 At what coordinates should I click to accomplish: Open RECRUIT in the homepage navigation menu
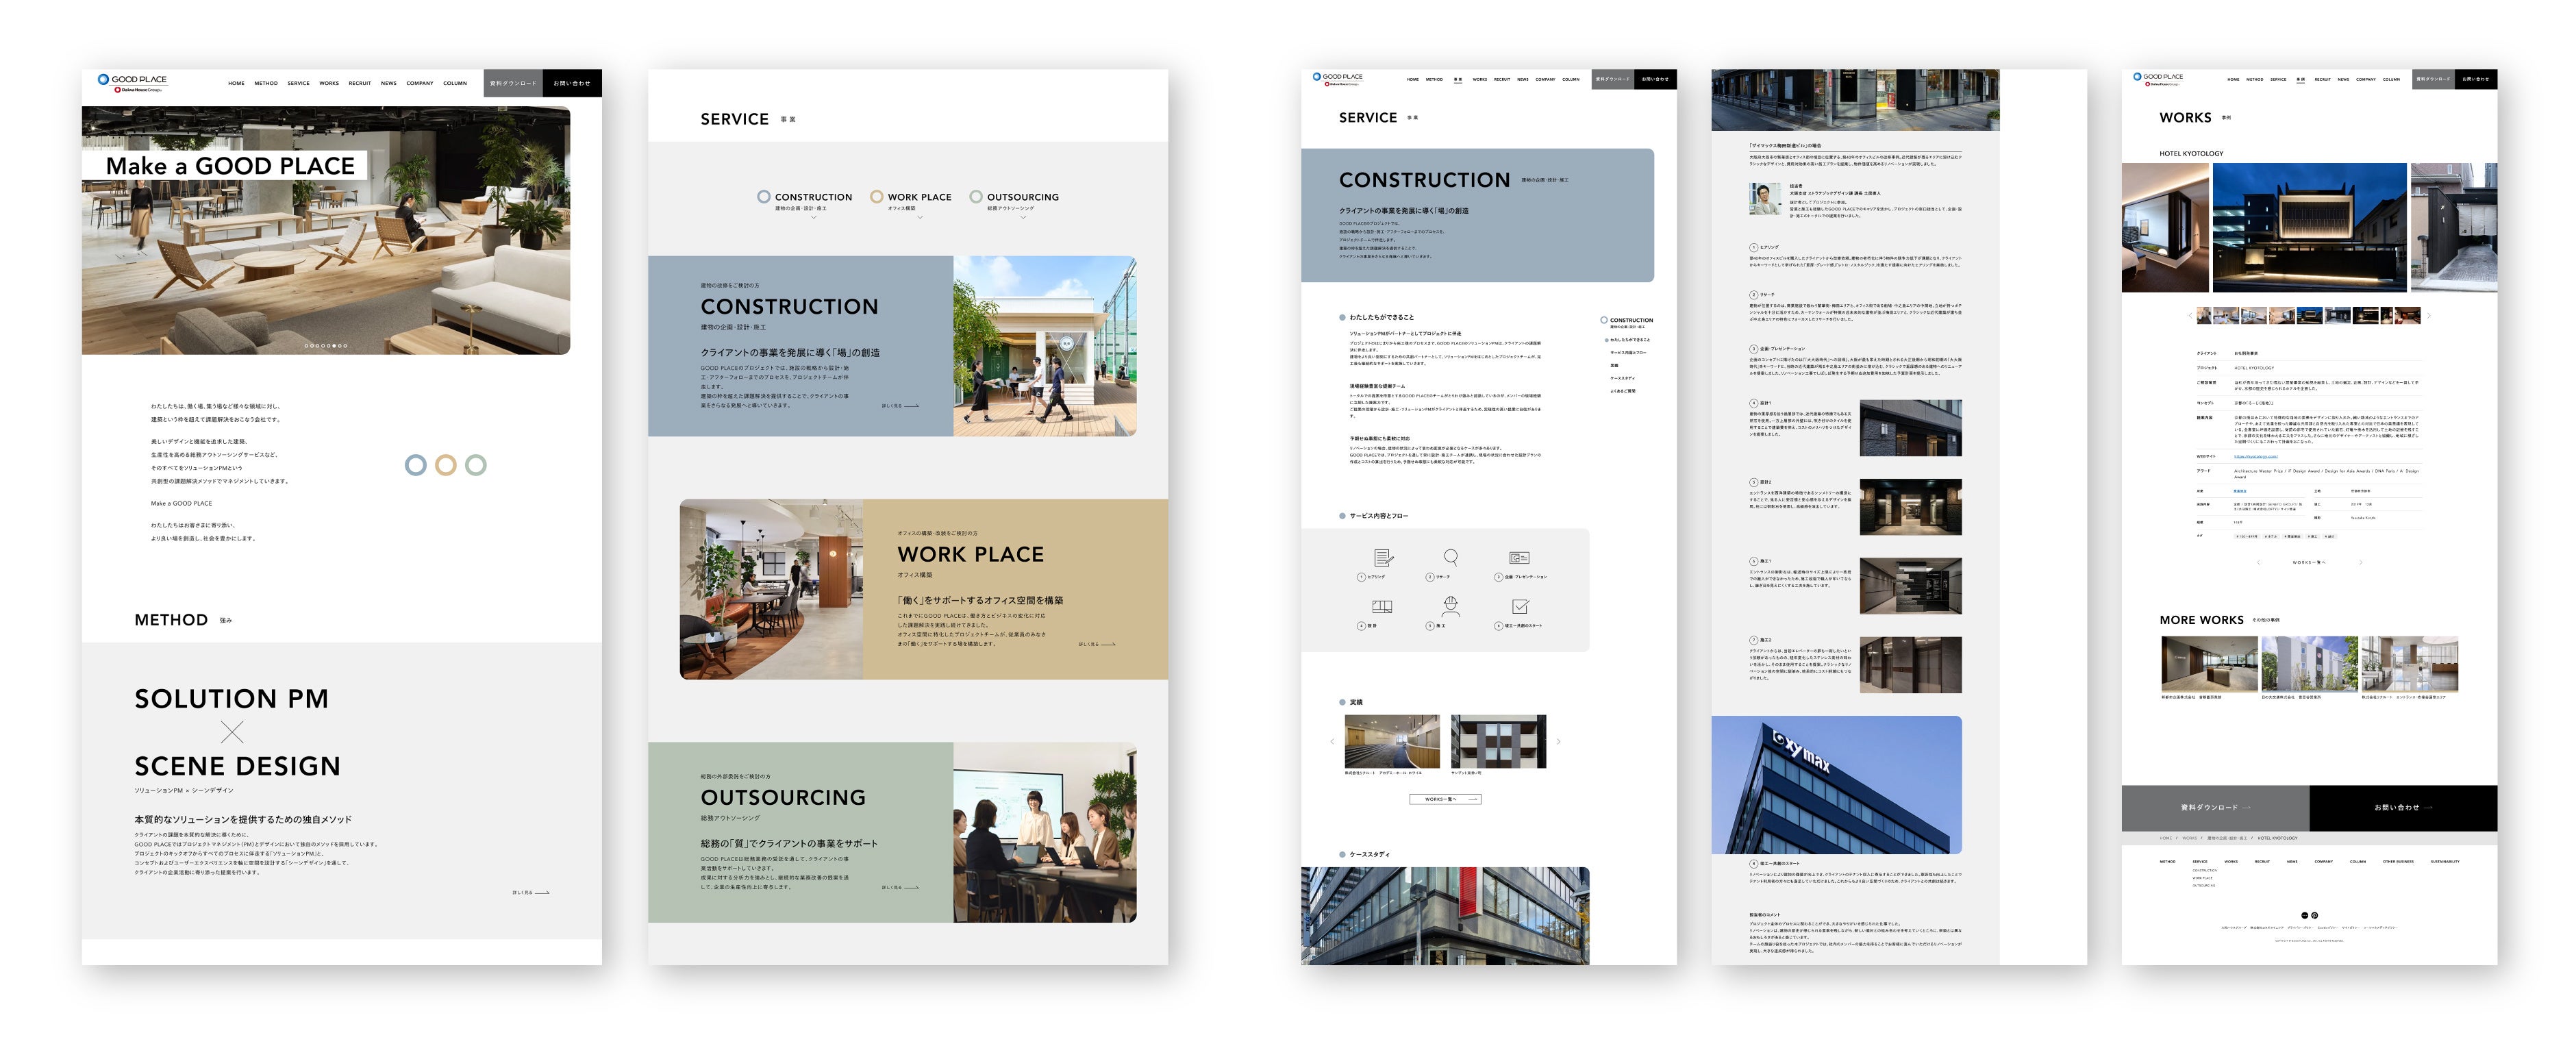pyautogui.click(x=360, y=83)
